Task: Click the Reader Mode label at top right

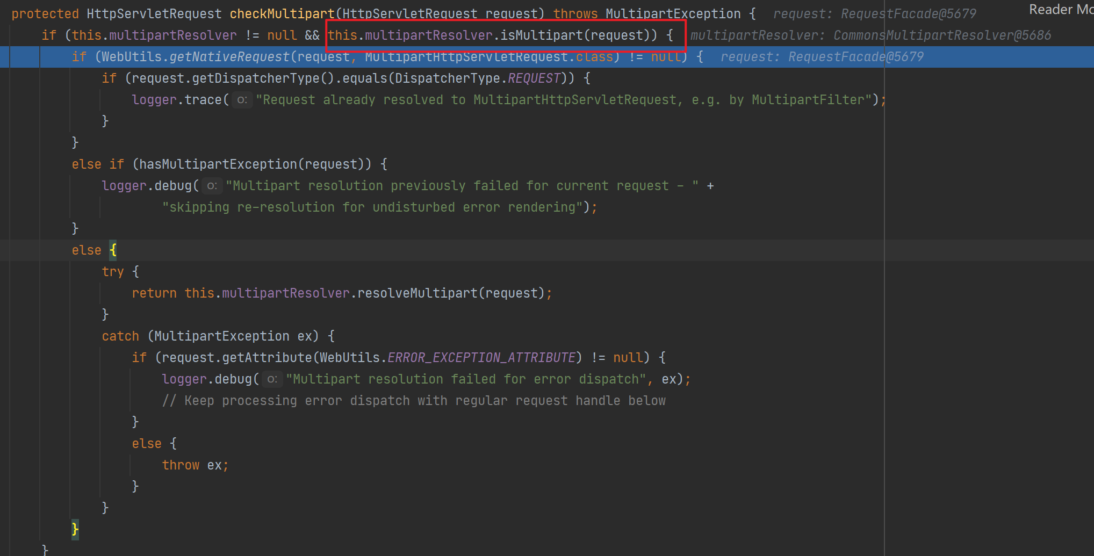Action: point(1060,10)
